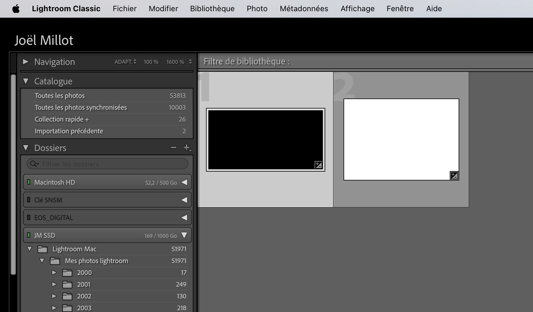Viewport: 533px width, 312px height.
Task: Expand the 2002 folder
Action: click(54, 296)
